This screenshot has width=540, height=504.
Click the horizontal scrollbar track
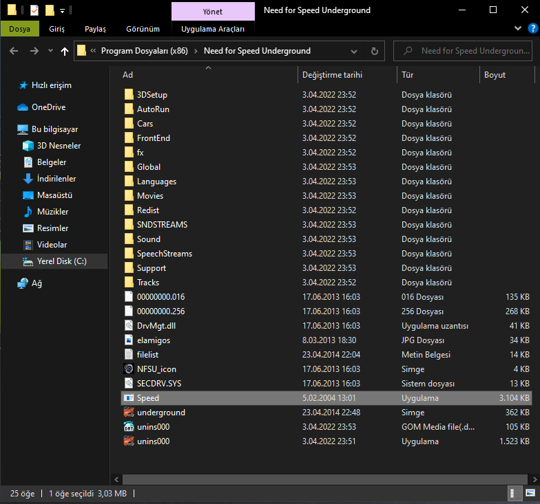click(x=325, y=479)
